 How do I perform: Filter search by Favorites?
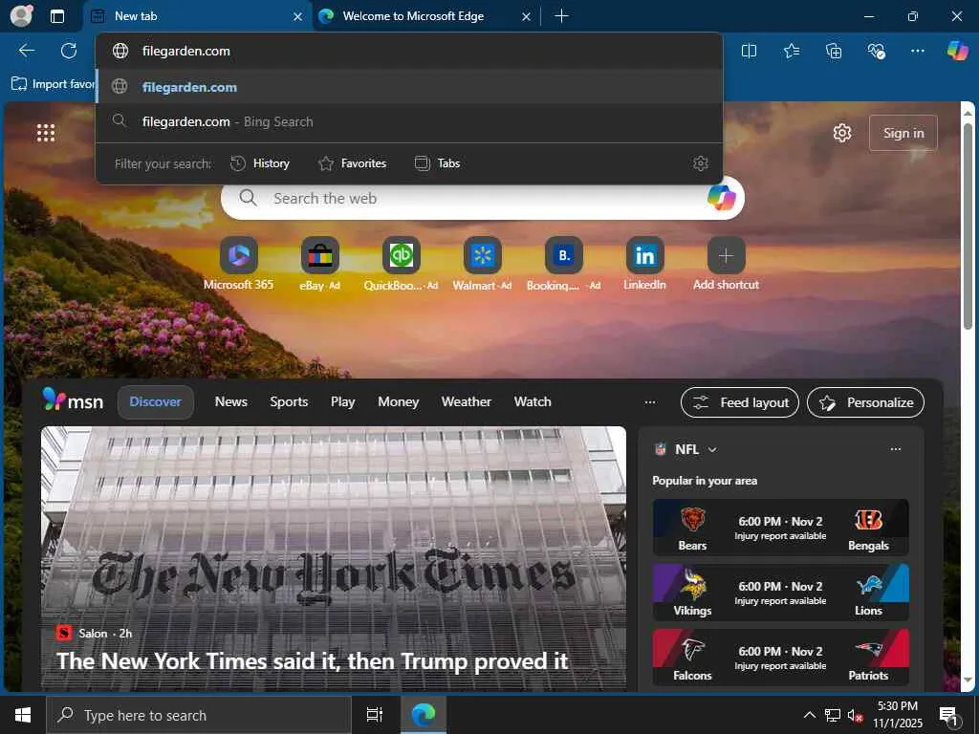click(x=352, y=163)
